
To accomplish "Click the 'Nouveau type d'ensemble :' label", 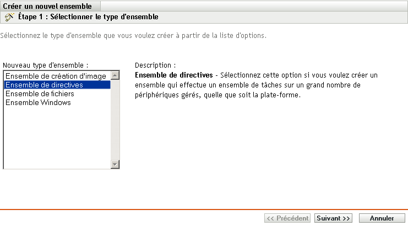I will point(46,65).
